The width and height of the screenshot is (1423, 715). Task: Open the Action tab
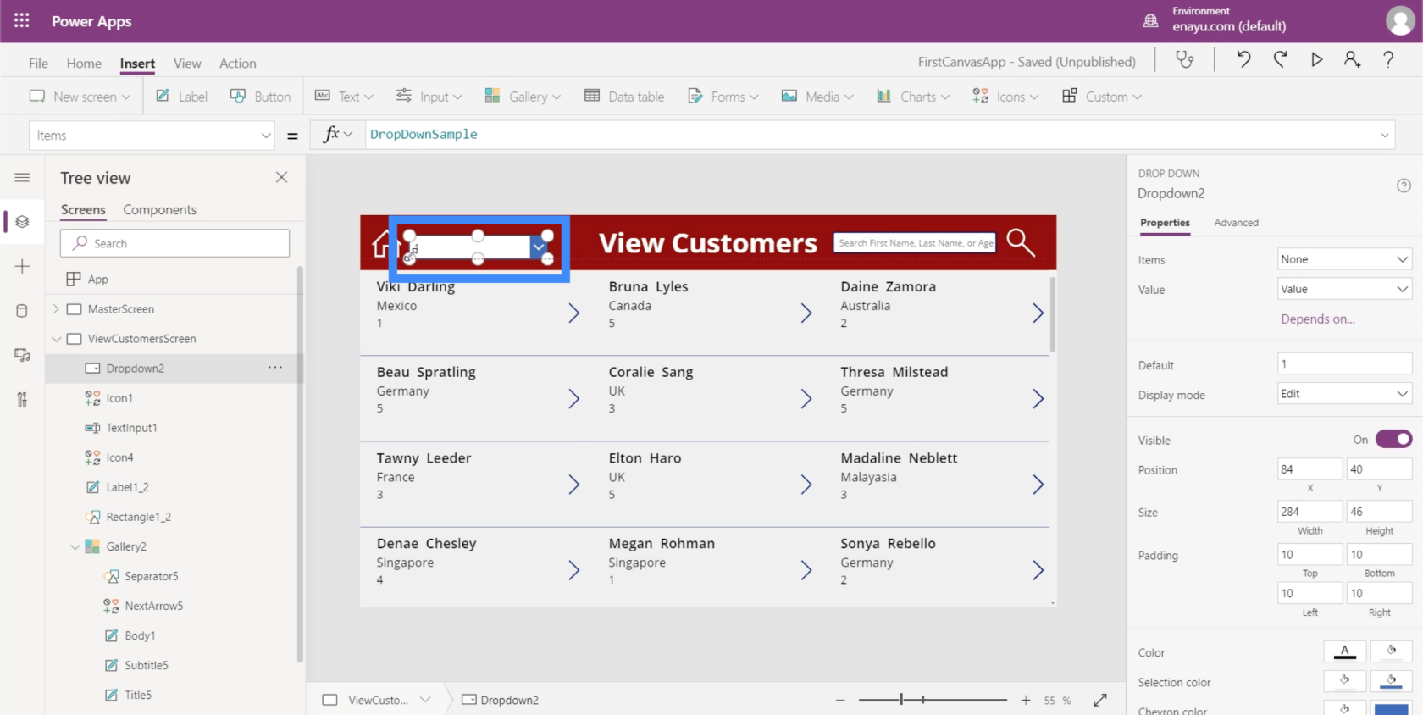(x=237, y=63)
